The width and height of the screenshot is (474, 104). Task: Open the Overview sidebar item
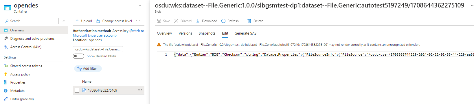(34, 30)
